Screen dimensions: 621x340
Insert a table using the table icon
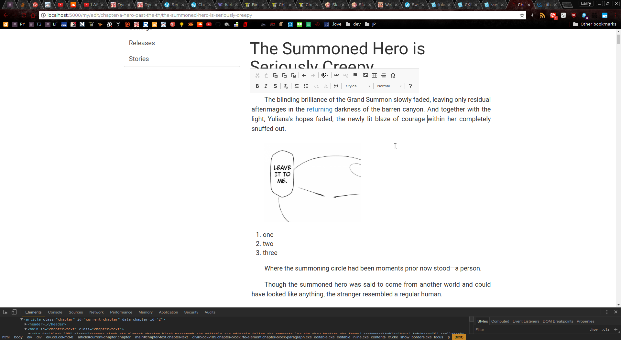[375, 75]
